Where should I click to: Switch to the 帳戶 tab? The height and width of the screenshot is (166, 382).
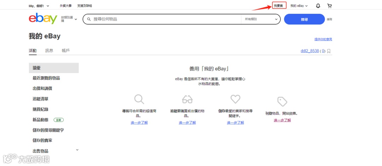coord(65,51)
